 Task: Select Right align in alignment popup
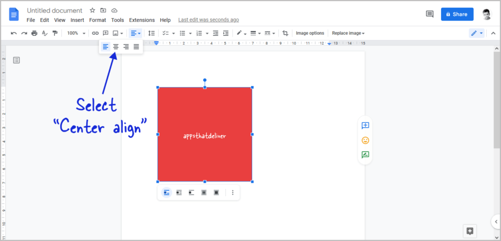coord(126,47)
